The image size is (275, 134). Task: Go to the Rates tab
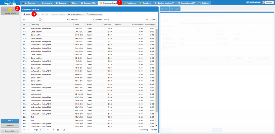73,3
